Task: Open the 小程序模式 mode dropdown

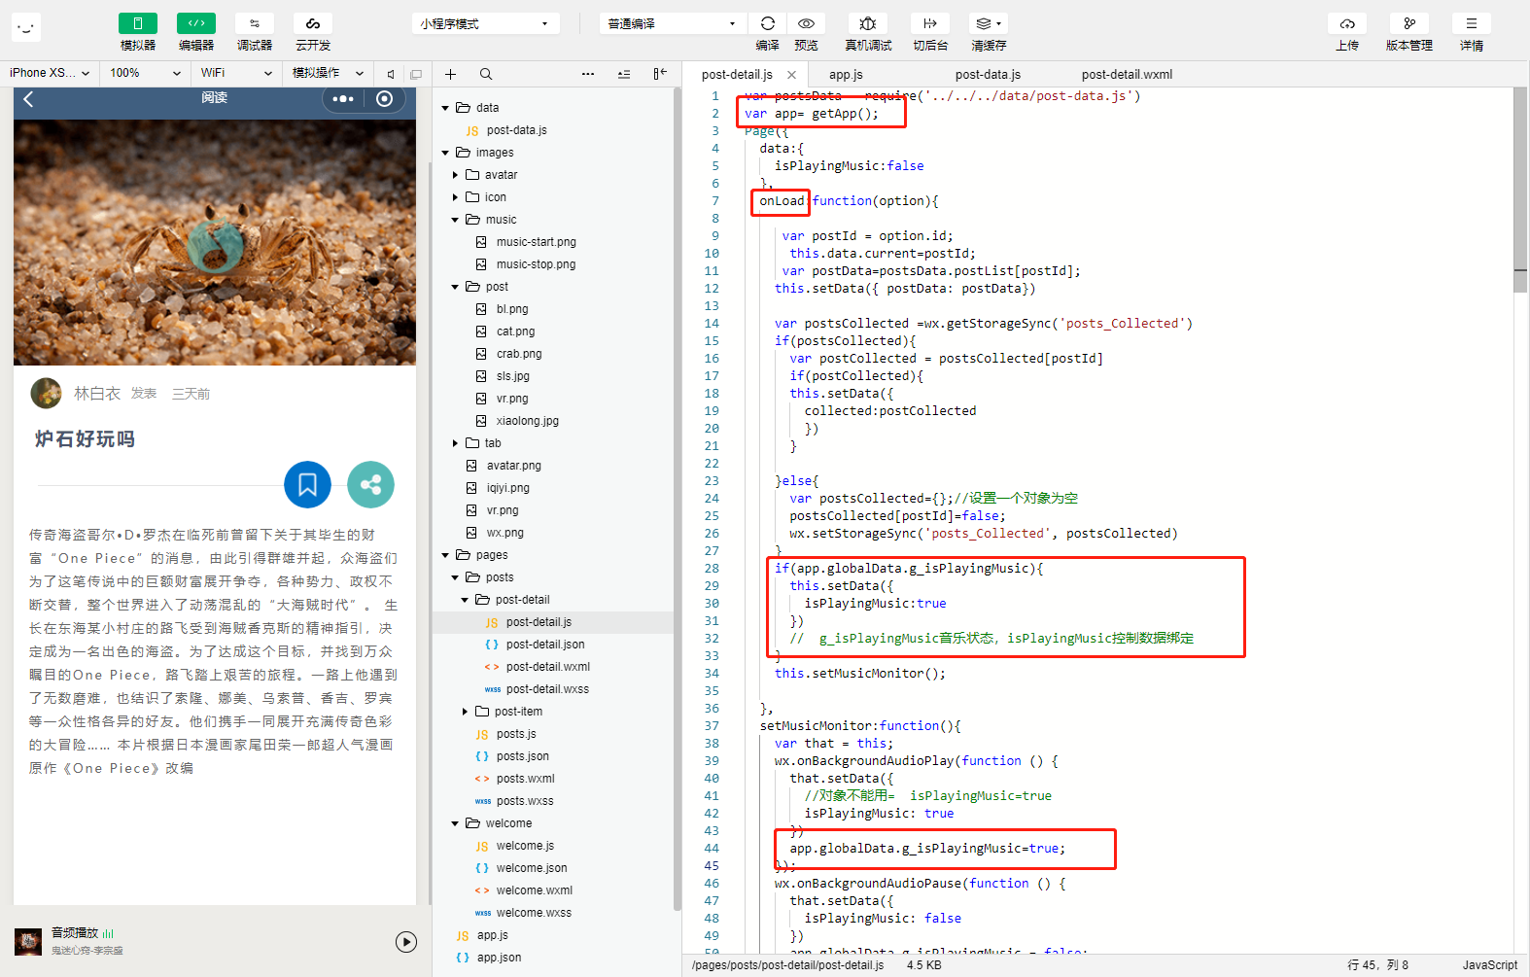Action: click(x=485, y=23)
